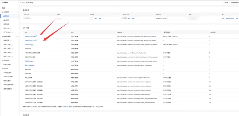Open API Trace诊断 in the sidebar

click(8, 77)
